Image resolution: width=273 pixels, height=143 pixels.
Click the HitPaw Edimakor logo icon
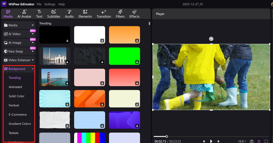(x=4, y=4)
